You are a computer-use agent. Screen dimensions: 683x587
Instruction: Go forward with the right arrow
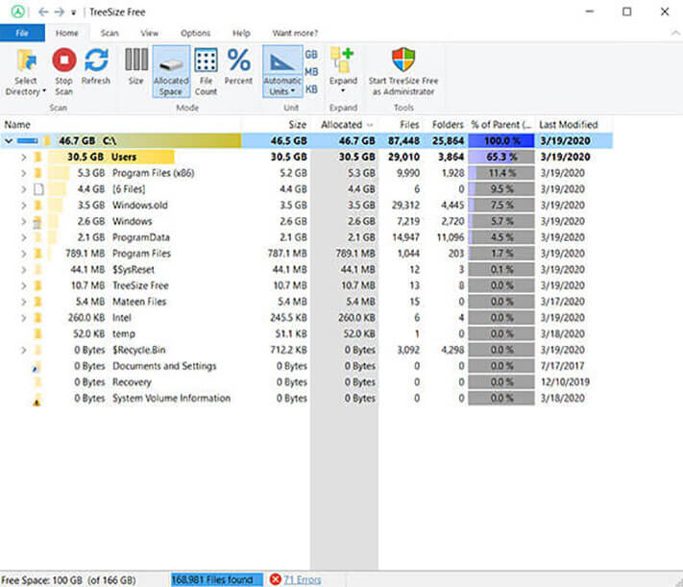coord(60,12)
